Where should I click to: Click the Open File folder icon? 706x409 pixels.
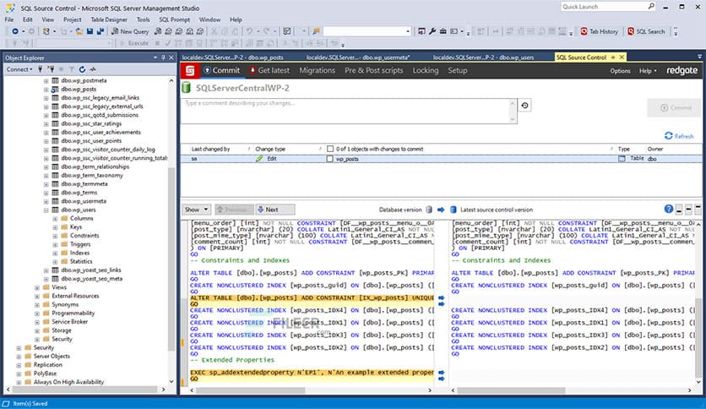tap(79, 31)
